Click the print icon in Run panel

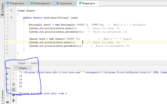point(14,95)
